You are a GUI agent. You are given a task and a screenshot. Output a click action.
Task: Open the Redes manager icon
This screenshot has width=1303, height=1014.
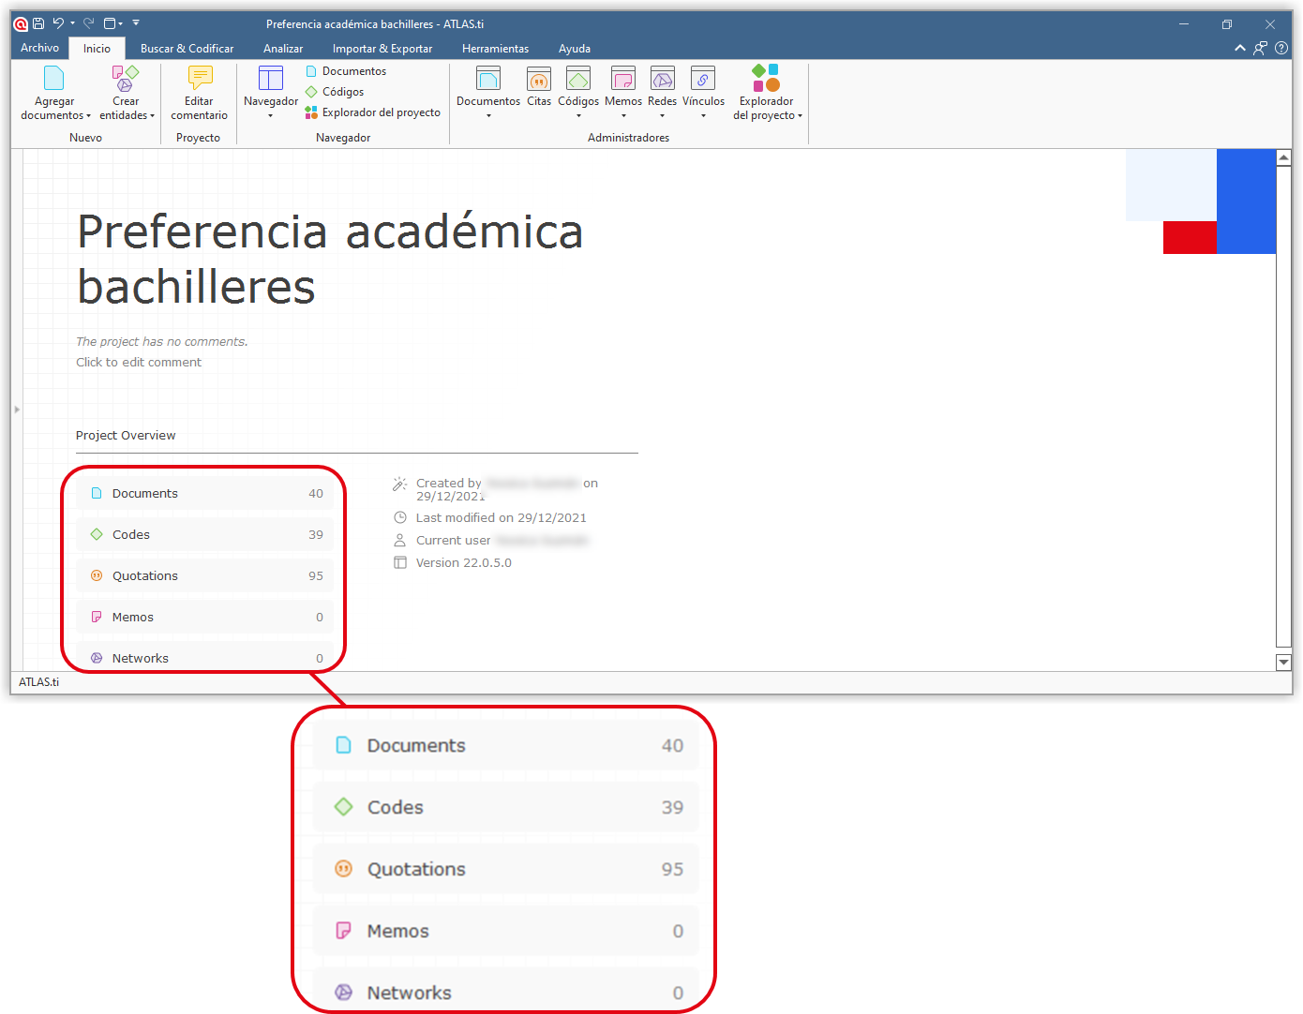pyautogui.click(x=663, y=78)
